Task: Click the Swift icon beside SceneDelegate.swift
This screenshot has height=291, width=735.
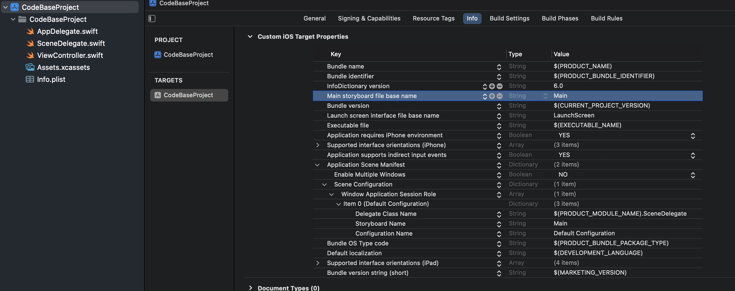Action: (30, 43)
